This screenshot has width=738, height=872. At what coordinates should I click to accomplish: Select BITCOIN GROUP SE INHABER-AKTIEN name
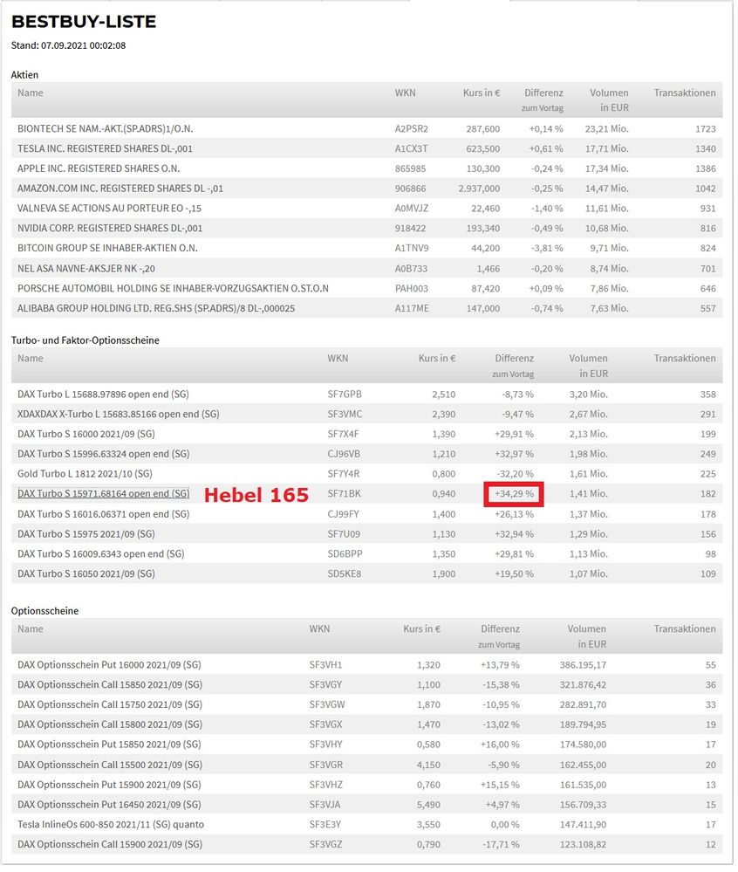tap(108, 249)
